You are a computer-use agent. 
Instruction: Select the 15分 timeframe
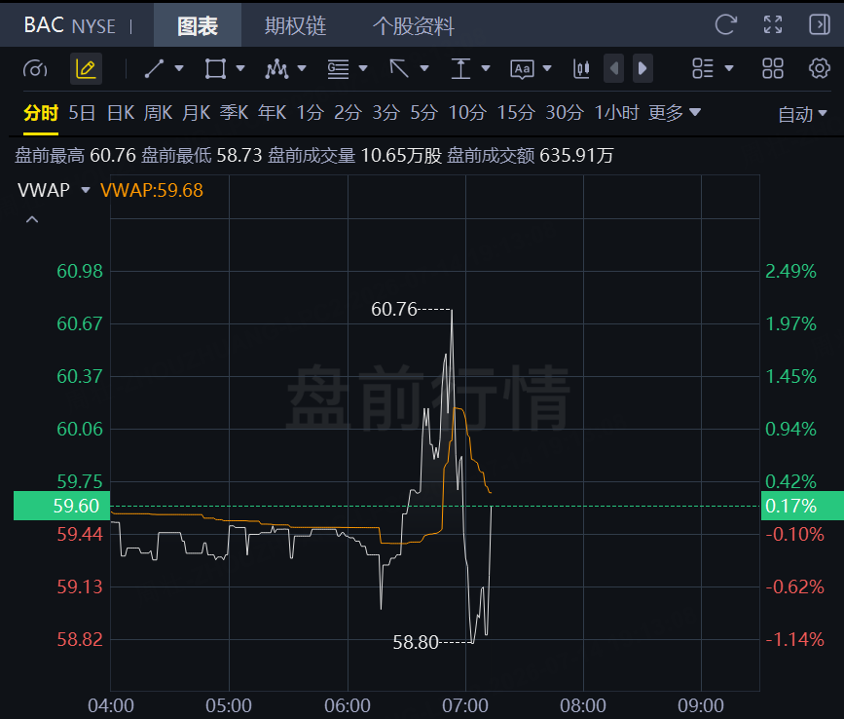click(x=516, y=113)
